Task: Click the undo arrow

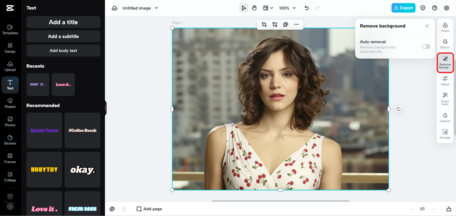Action: coord(307,8)
